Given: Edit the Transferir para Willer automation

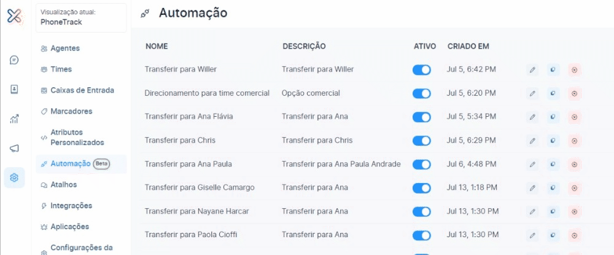Looking at the screenshot, I should tap(532, 70).
